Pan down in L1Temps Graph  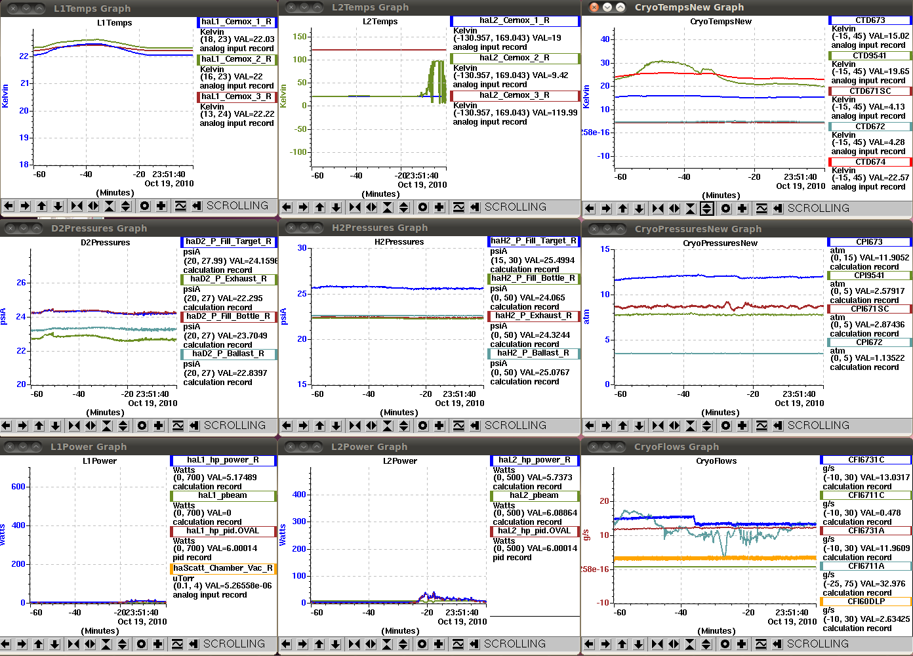58,206
